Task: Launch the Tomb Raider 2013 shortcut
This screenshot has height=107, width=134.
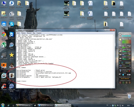Action: click(x=12, y=67)
